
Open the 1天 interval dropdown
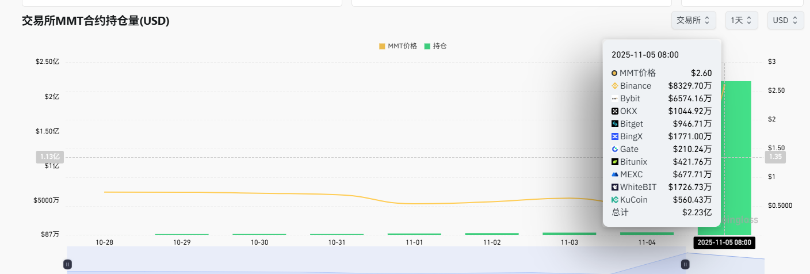tap(741, 20)
